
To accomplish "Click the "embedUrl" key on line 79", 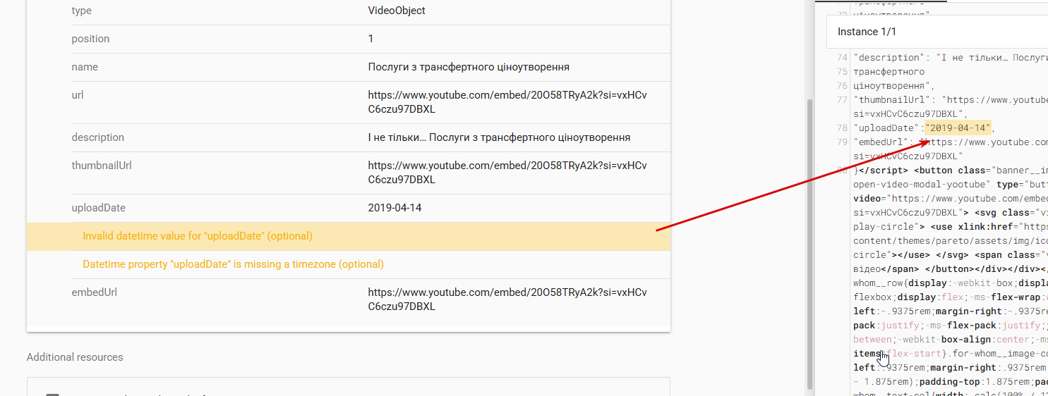I will tap(881, 142).
